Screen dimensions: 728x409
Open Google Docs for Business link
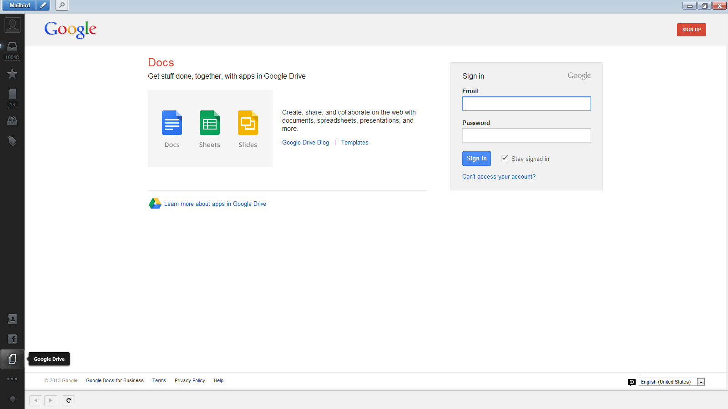click(115, 381)
